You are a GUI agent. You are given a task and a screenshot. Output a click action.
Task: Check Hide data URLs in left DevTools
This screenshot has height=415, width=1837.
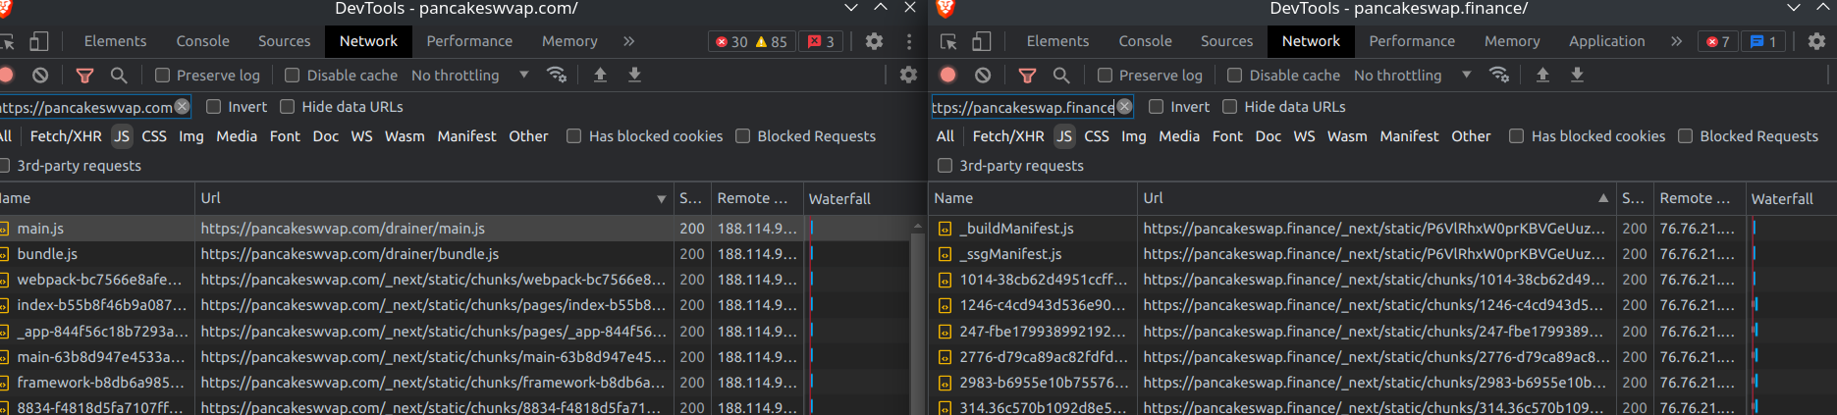[x=287, y=107]
